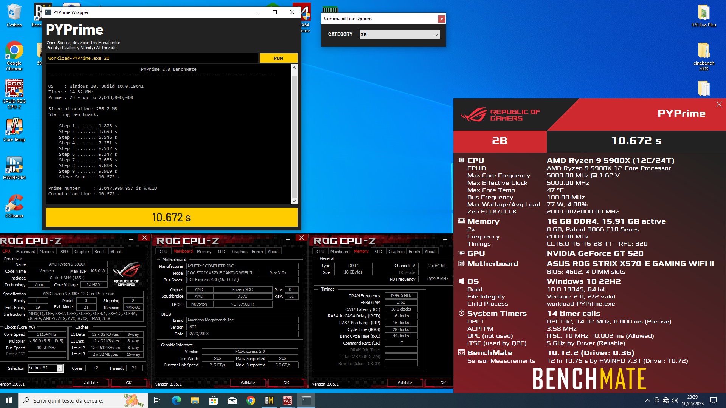Click the PYPrime output scrollbar down arrow
Image resolution: width=726 pixels, height=408 pixels.
[294, 201]
